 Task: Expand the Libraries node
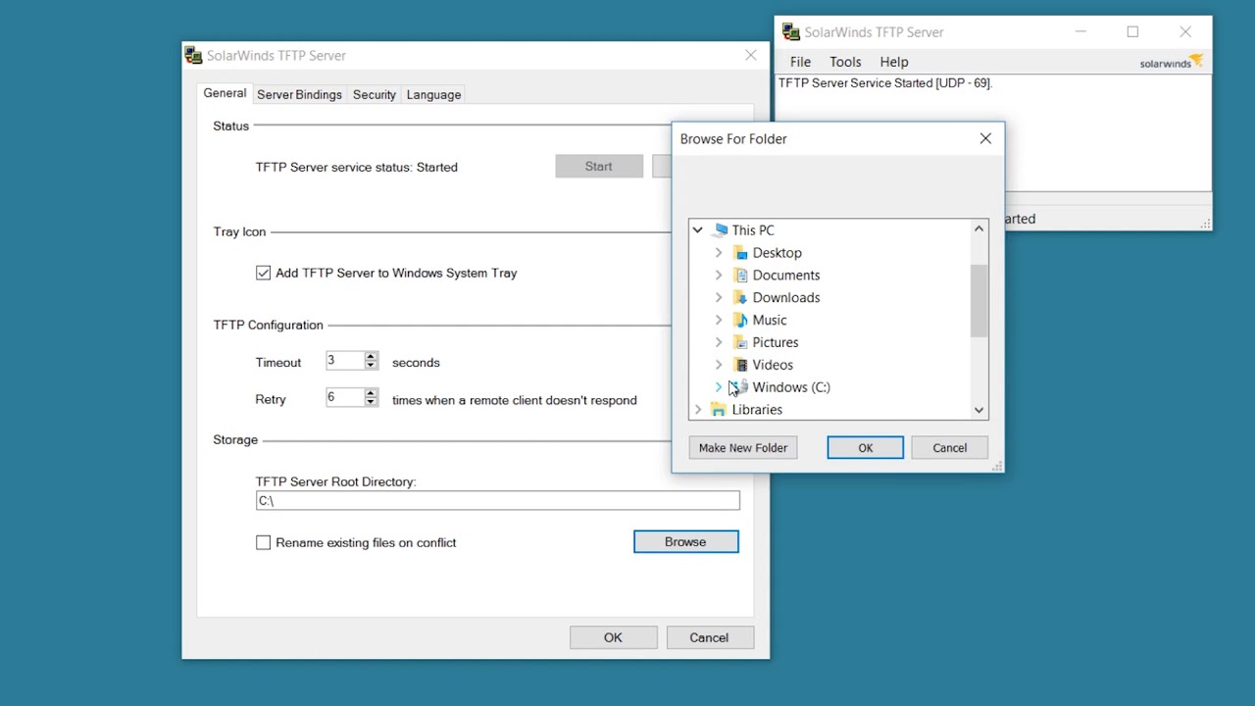(x=698, y=410)
